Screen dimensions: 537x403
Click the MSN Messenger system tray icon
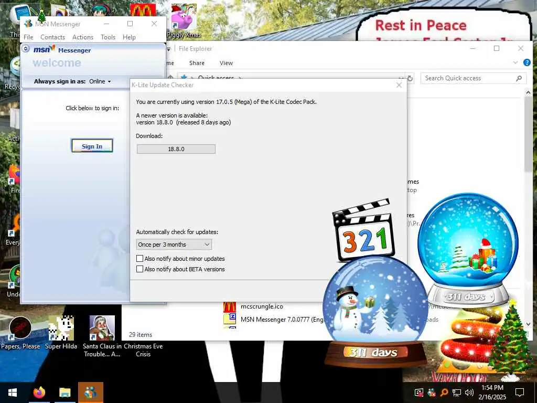432,393
